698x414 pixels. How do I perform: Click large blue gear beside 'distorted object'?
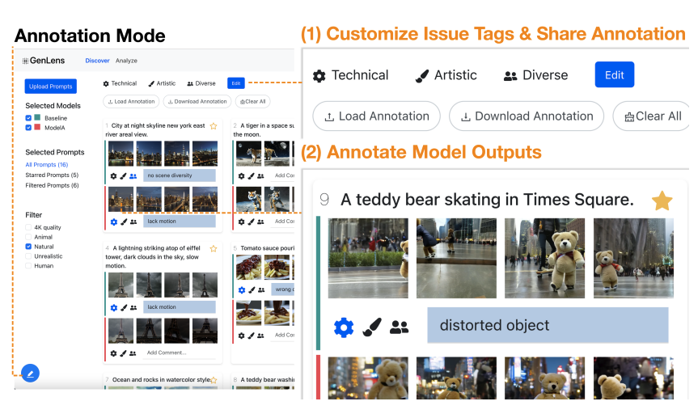pos(344,327)
